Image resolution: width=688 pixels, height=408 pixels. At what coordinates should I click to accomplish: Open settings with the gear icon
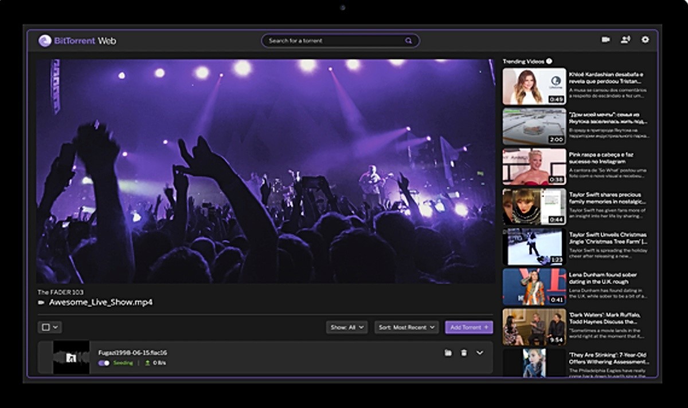tap(645, 39)
